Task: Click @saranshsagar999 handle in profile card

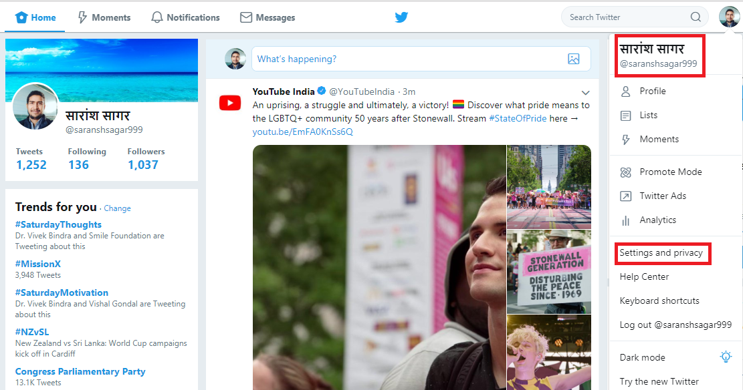Action: [104, 130]
